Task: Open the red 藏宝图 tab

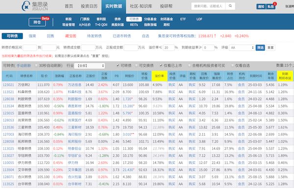Action: [71, 36]
